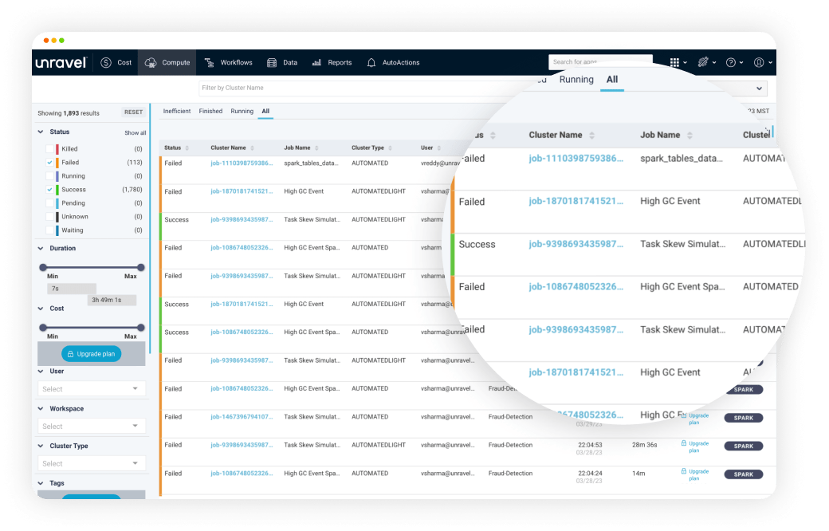Open the Cost section in the top navigation
Image resolution: width=829 pixels, height=531 pixels.
coord(116,62)
